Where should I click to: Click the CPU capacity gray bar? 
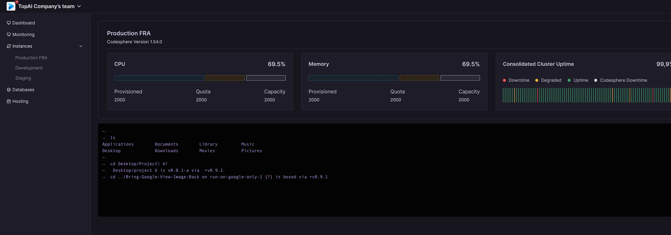click(x=266, y=78)
